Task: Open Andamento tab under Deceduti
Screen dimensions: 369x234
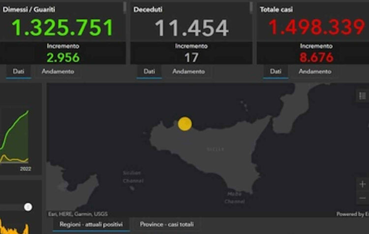Action: pos(188,72)
